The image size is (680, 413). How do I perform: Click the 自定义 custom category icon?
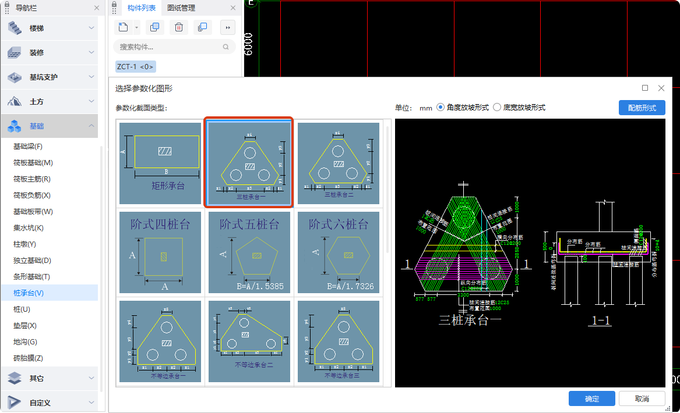click(15, 403)
